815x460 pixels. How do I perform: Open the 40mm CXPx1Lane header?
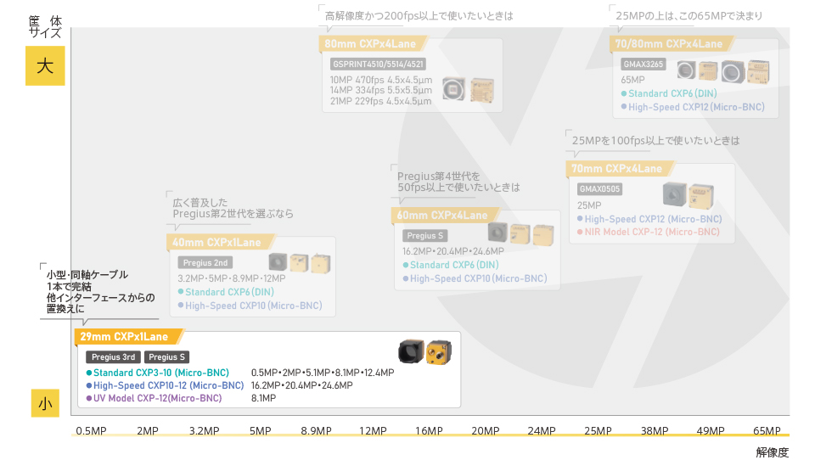click(218, 243)
